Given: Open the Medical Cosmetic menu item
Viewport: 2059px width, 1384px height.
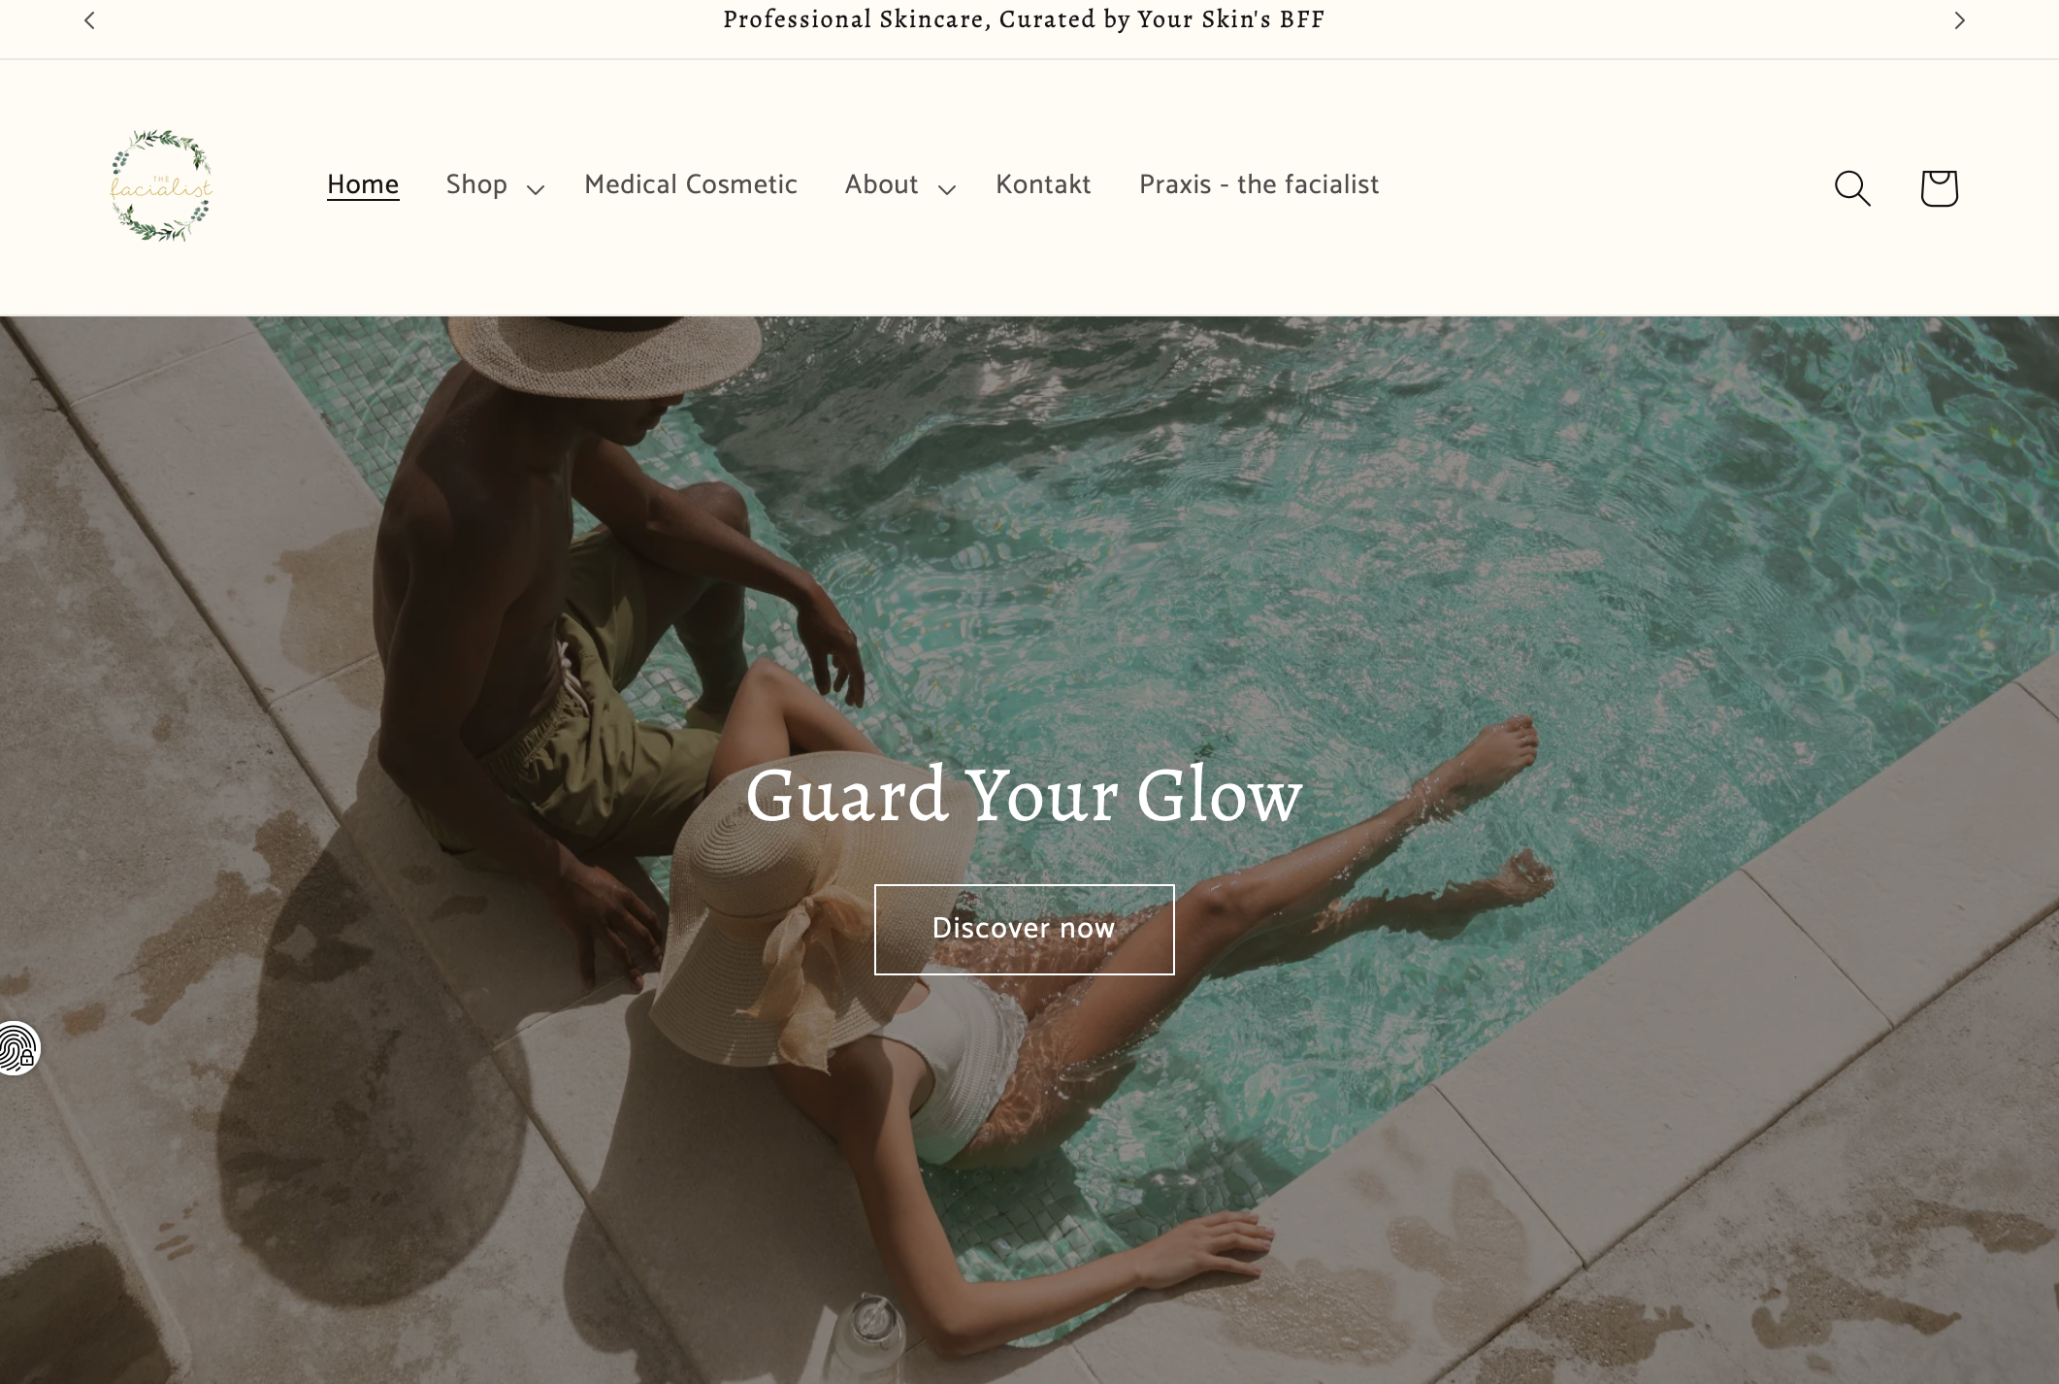Looking at the screenshot, I should tap(691, 184).
